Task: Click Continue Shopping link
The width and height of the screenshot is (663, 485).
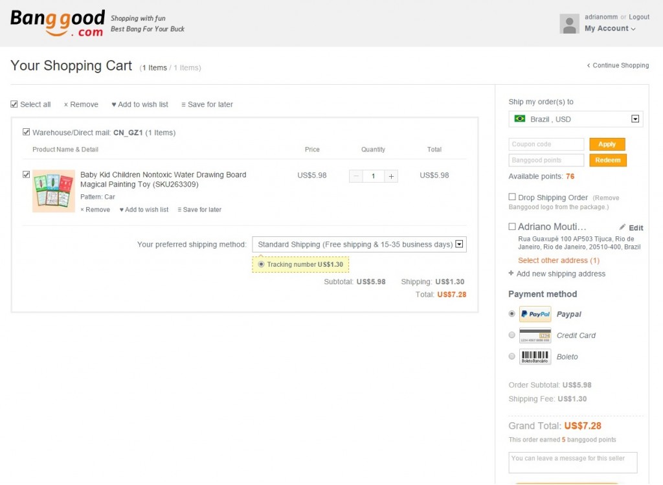Action: coord(618,65)
